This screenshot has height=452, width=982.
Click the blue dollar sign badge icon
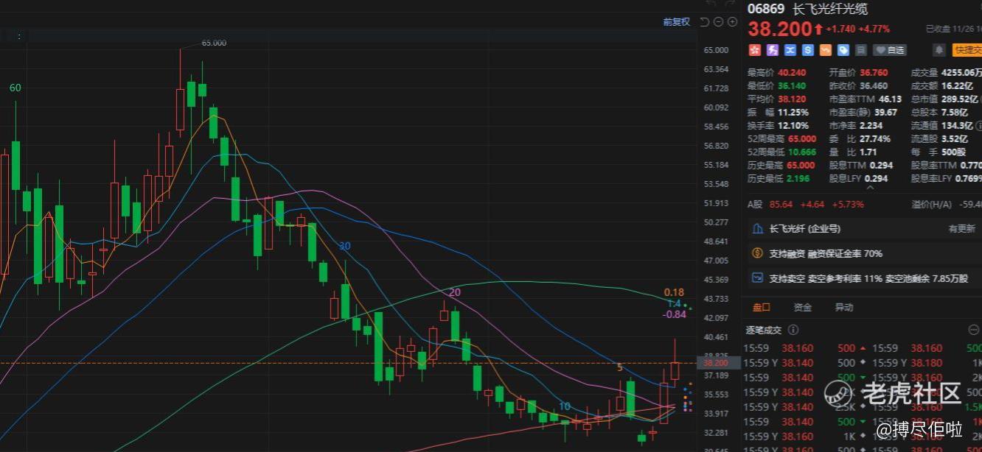pos(807,50)
